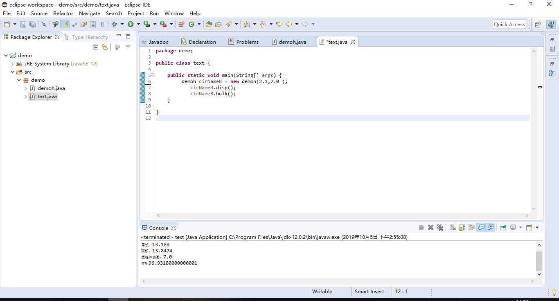Close the text.java editor tab
This screenshot has width=559, height=301.
[353, 42]
